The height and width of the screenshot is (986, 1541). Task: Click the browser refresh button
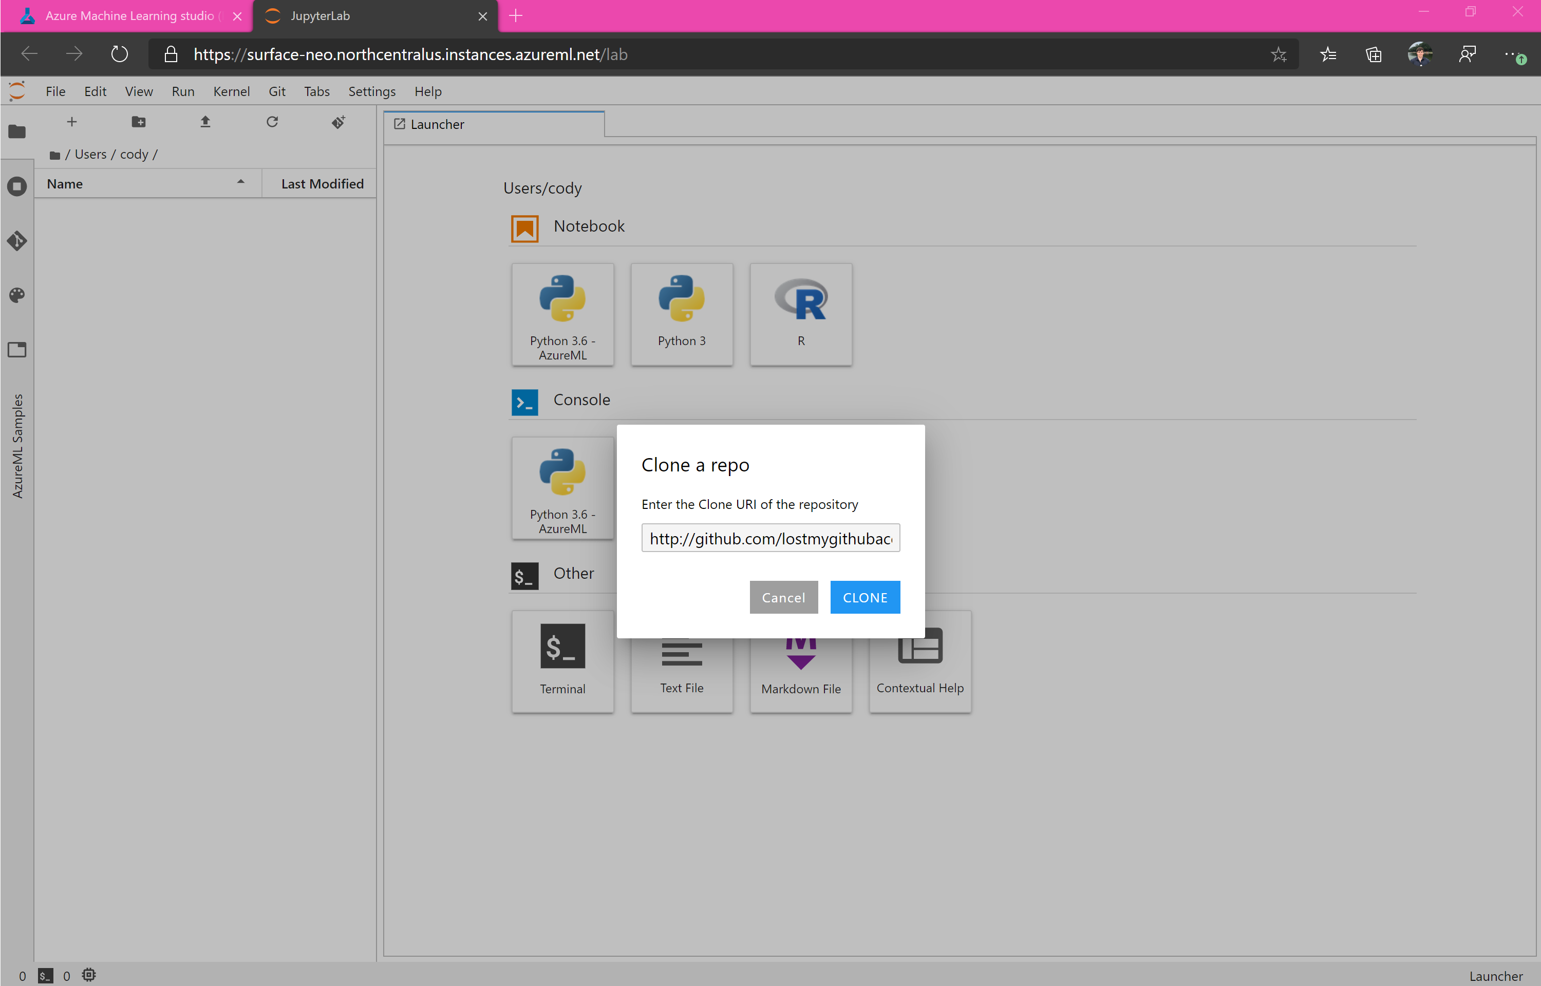[x=119, y=54]
